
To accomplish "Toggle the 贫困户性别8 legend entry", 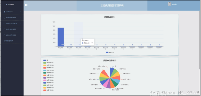I will coord(48,88).
